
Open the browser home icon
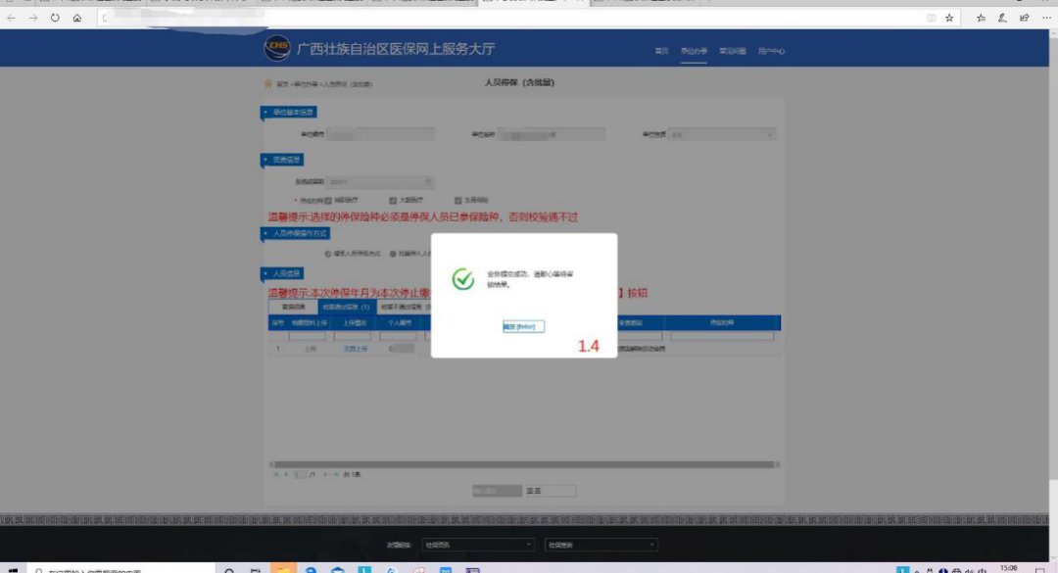(x=77, y=19)
